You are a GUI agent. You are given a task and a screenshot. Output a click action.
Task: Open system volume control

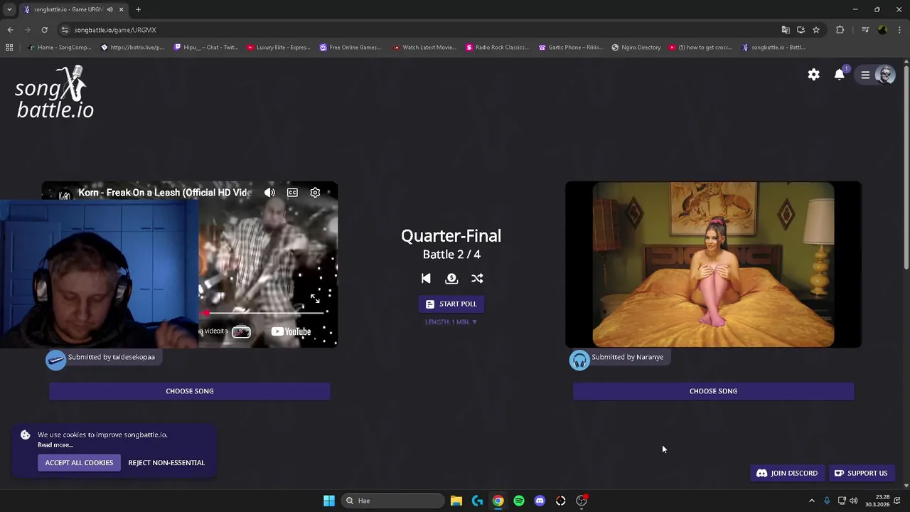853,501
